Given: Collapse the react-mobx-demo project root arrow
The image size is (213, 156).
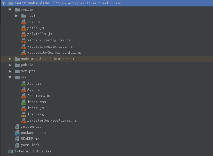Looking at the screenshot, I should pos(4,3).
